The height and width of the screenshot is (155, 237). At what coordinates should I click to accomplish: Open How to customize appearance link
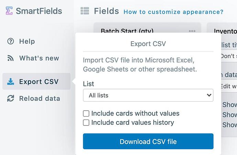coord(173,12)
